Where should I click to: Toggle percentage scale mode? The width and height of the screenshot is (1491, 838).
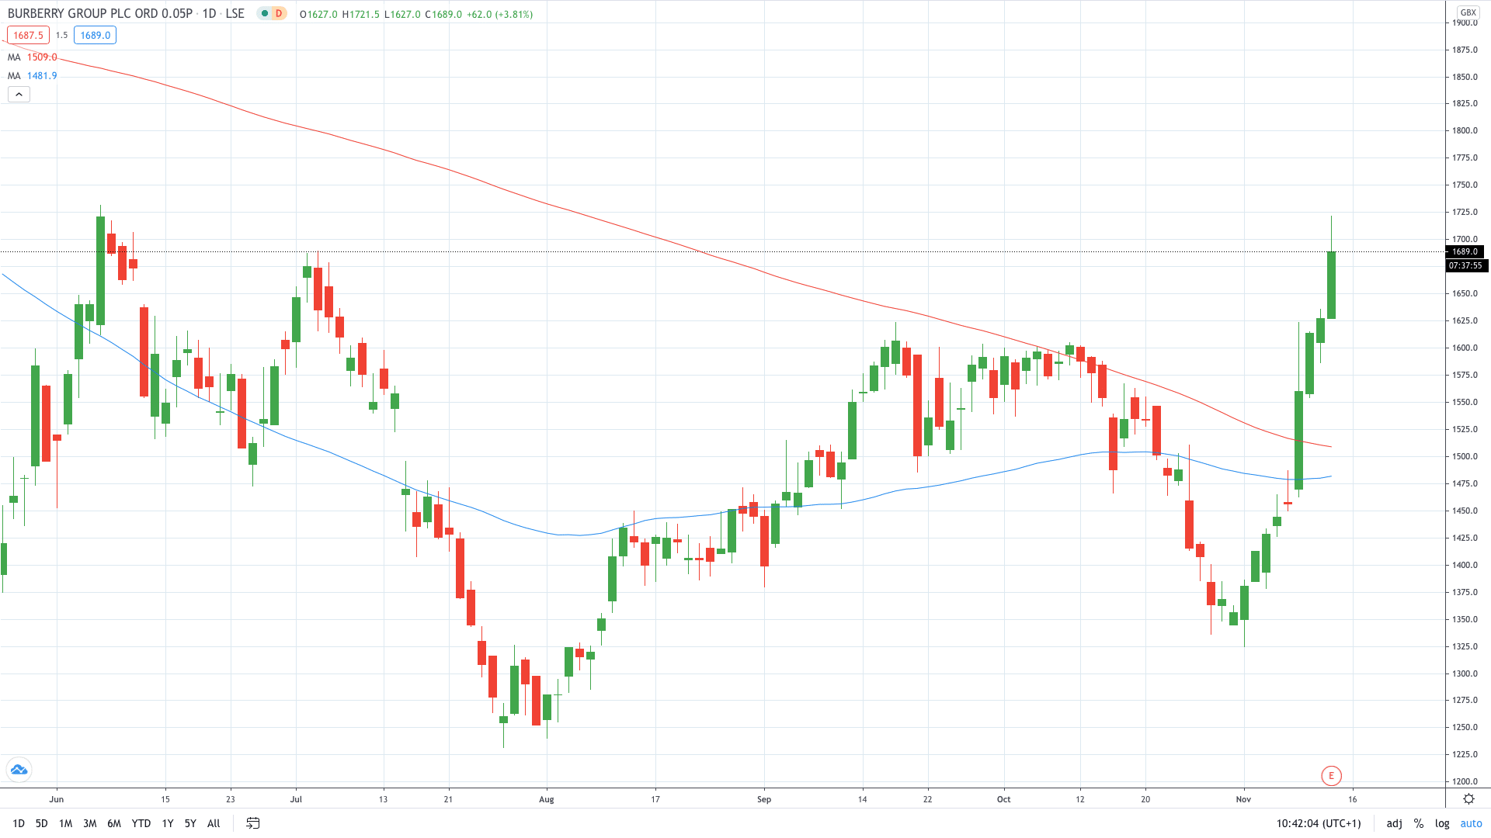tap(1419, 823)
